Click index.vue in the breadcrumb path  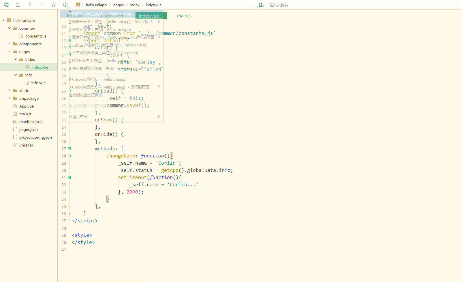[154, 5]
